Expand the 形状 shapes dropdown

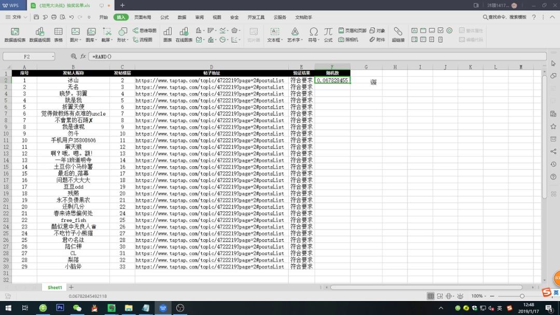coord(122,35)
